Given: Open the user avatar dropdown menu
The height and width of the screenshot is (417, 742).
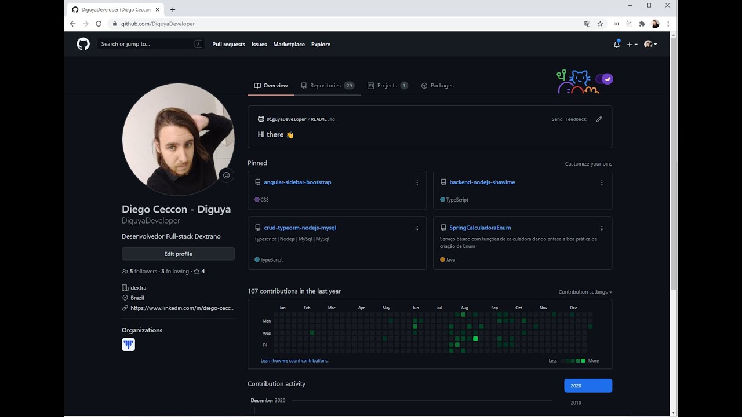Looking at the screenshot, I should [x=650, y=44].
